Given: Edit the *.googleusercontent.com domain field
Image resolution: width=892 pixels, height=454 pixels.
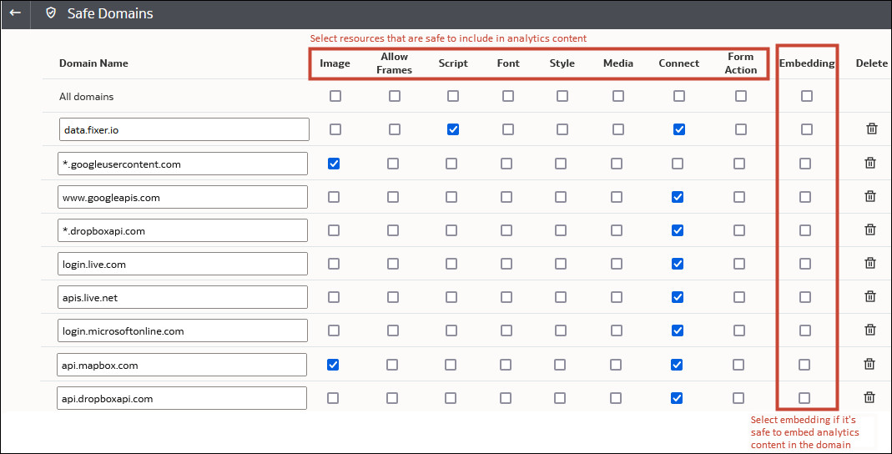Looking at the screenshot, I should pyautogui.click(x=183, y=164).
